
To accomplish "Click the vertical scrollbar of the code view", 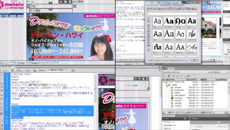I will tap(95, 101).
